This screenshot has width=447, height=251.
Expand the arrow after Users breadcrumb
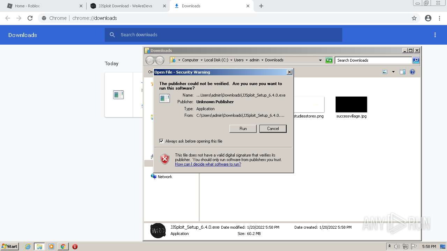[x=247, y=60]
